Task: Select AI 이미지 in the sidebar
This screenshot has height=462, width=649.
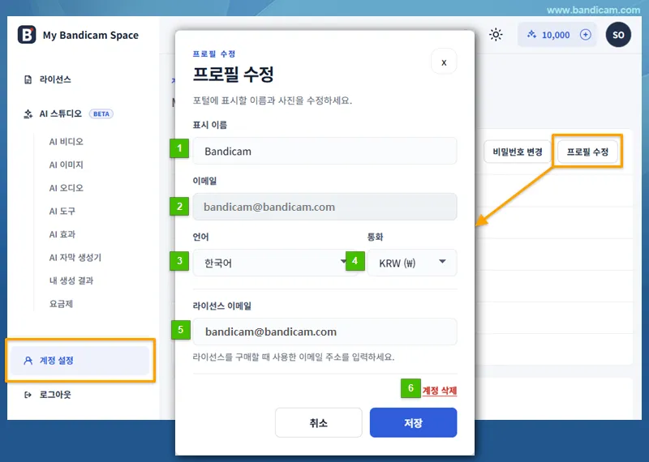Action: 67,165
